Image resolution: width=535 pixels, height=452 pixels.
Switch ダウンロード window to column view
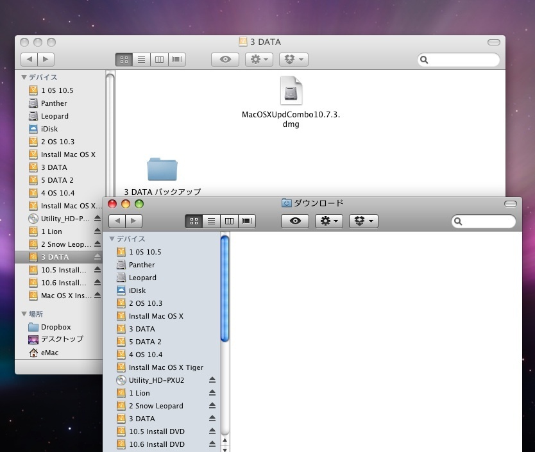(x=229, y=221)
